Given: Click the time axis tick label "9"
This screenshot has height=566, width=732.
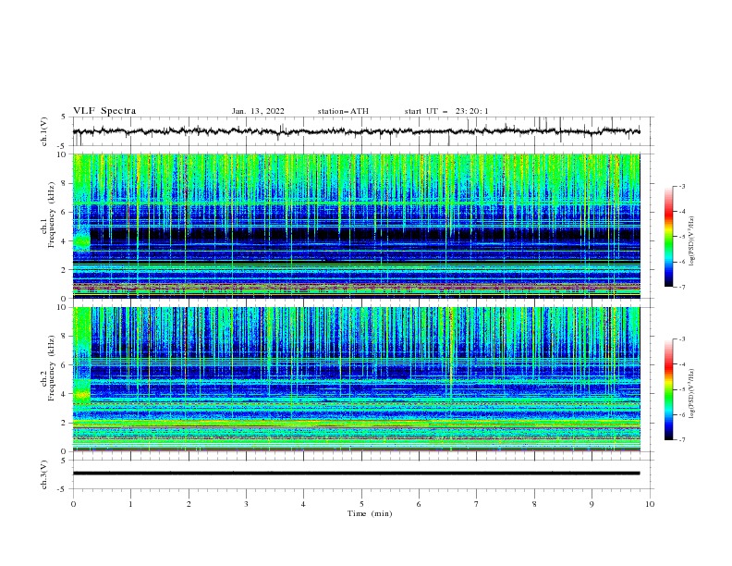Looking at the screenshot, I should 592,504.
